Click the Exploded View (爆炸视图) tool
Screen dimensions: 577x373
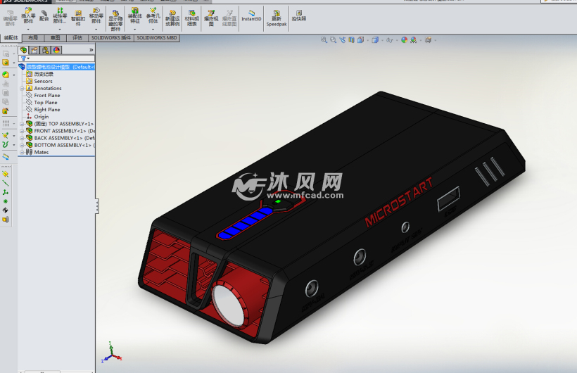pos(211,18)
